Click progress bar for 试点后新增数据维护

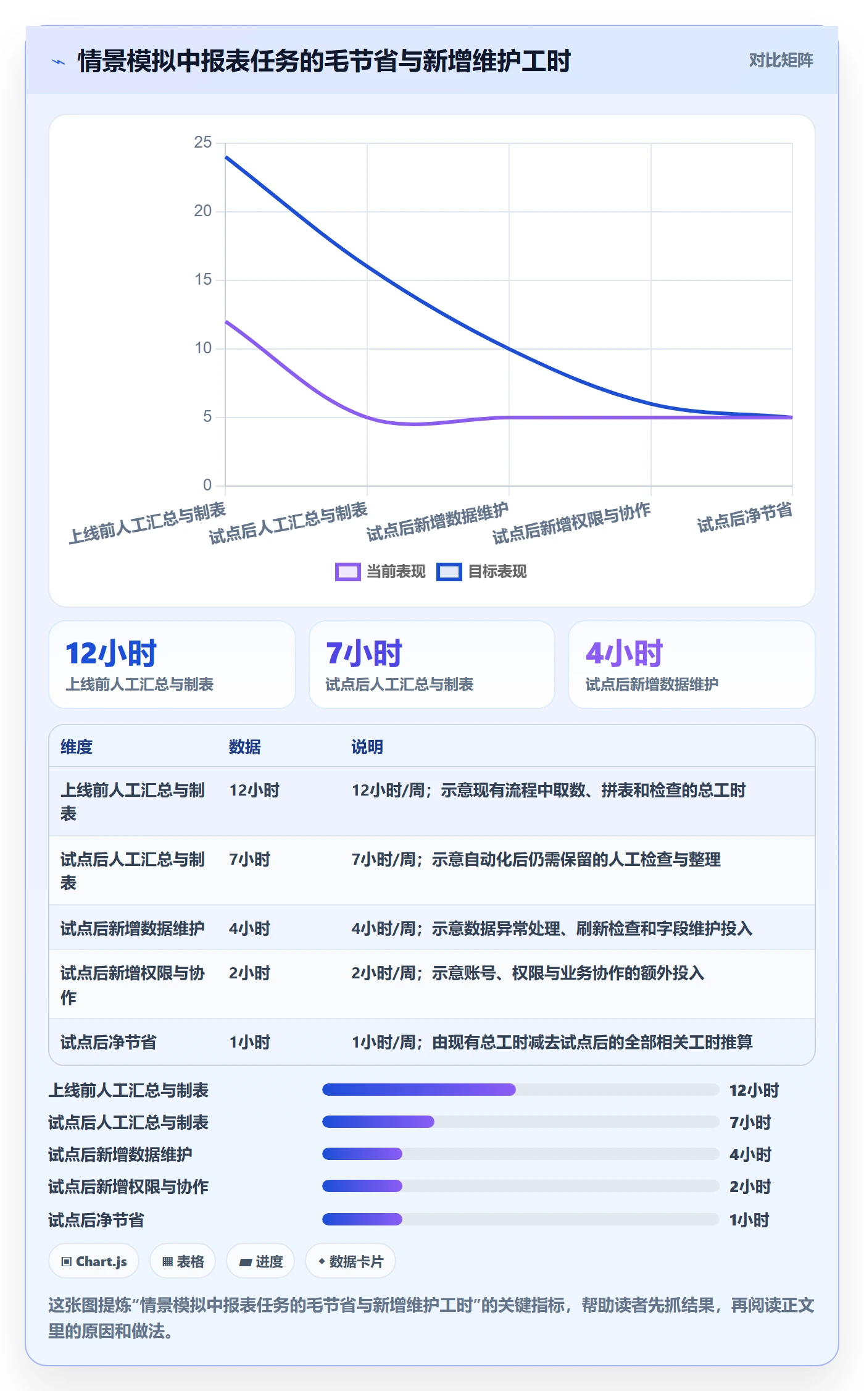click(x=521, y=1154)
